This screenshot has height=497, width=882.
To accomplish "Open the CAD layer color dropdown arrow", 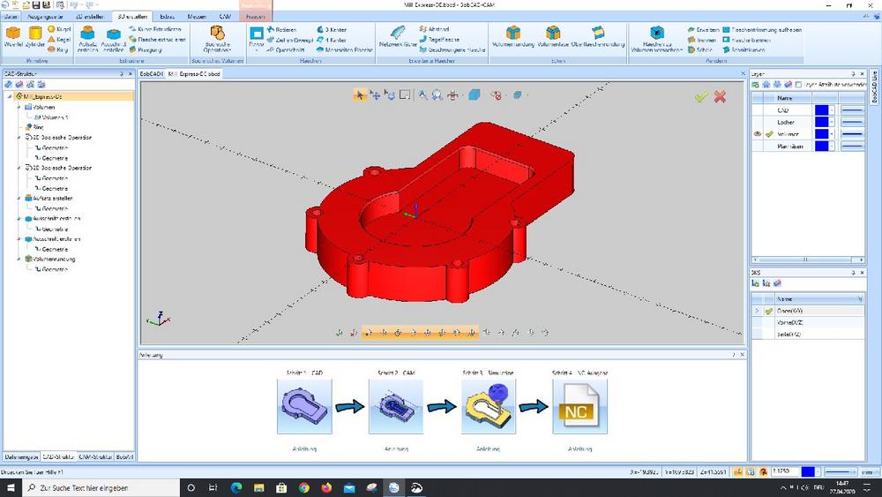I will (831, 110).
